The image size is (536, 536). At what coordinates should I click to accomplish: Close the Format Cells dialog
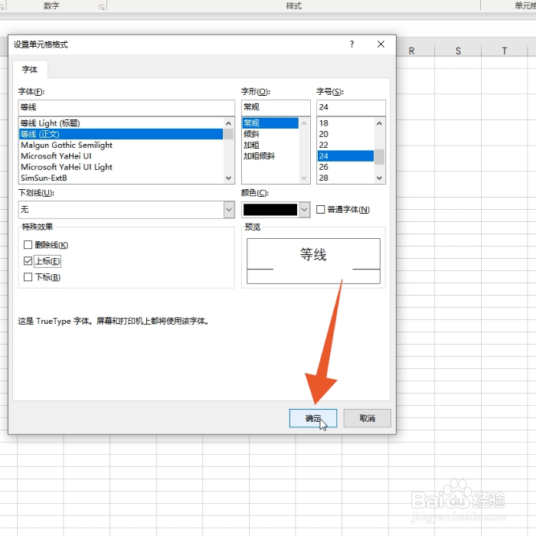(x=381, y=44)
